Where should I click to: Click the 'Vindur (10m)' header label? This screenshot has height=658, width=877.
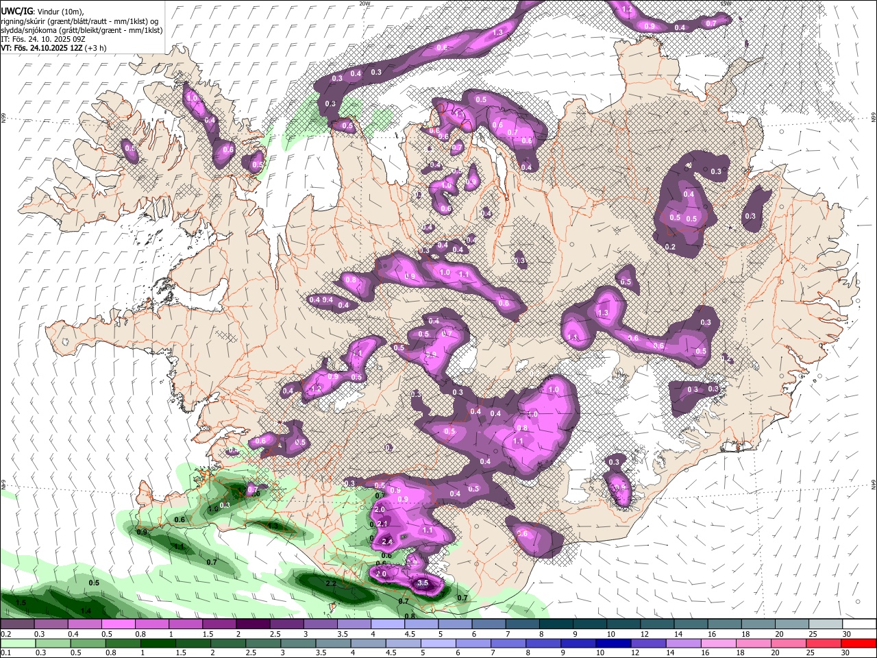[60, 12]
